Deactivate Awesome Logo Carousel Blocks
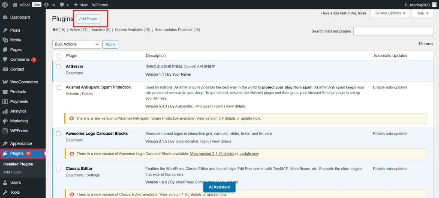This screenshot has width=439, height=198. (75, 140)
